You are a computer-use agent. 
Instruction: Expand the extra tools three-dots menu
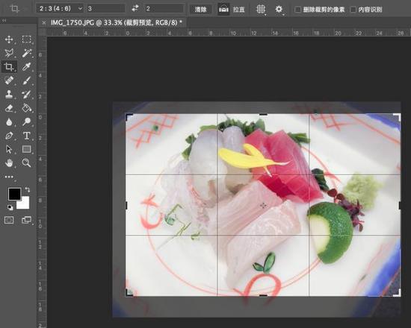[9, 177]
